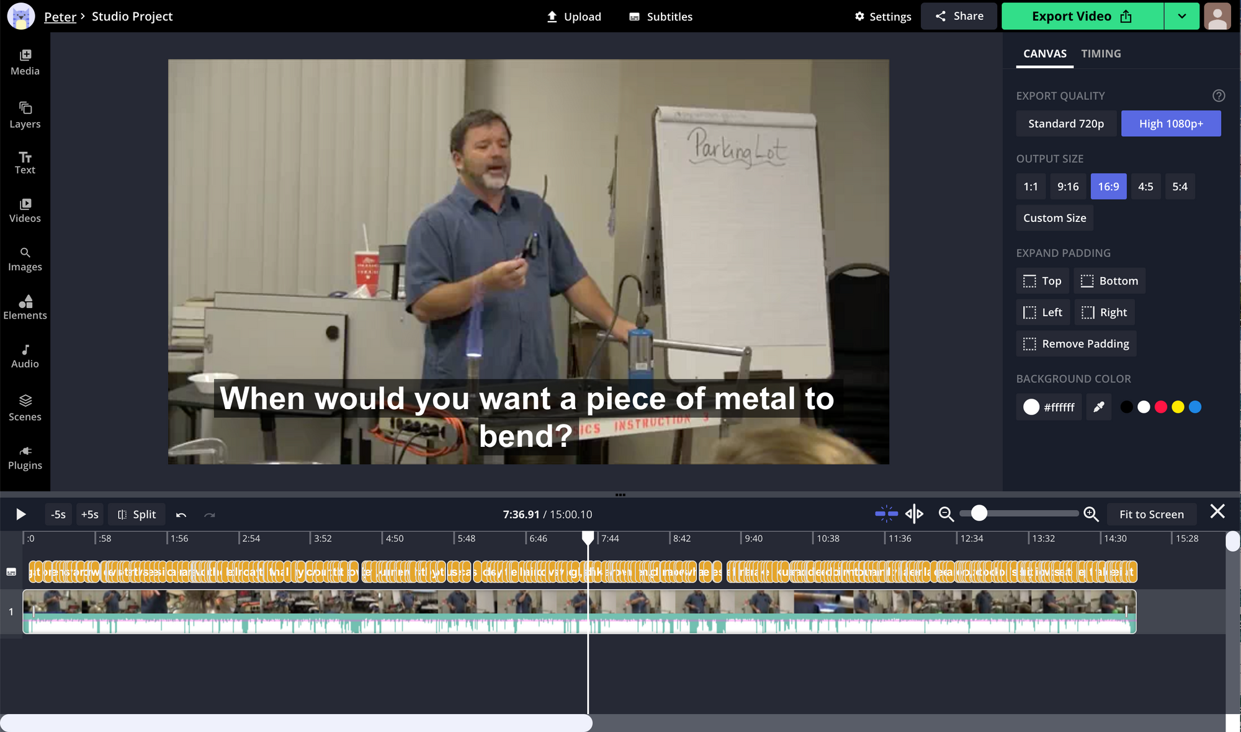
Task: Open the Media sidebar panel
Action: tap(25, 62)
